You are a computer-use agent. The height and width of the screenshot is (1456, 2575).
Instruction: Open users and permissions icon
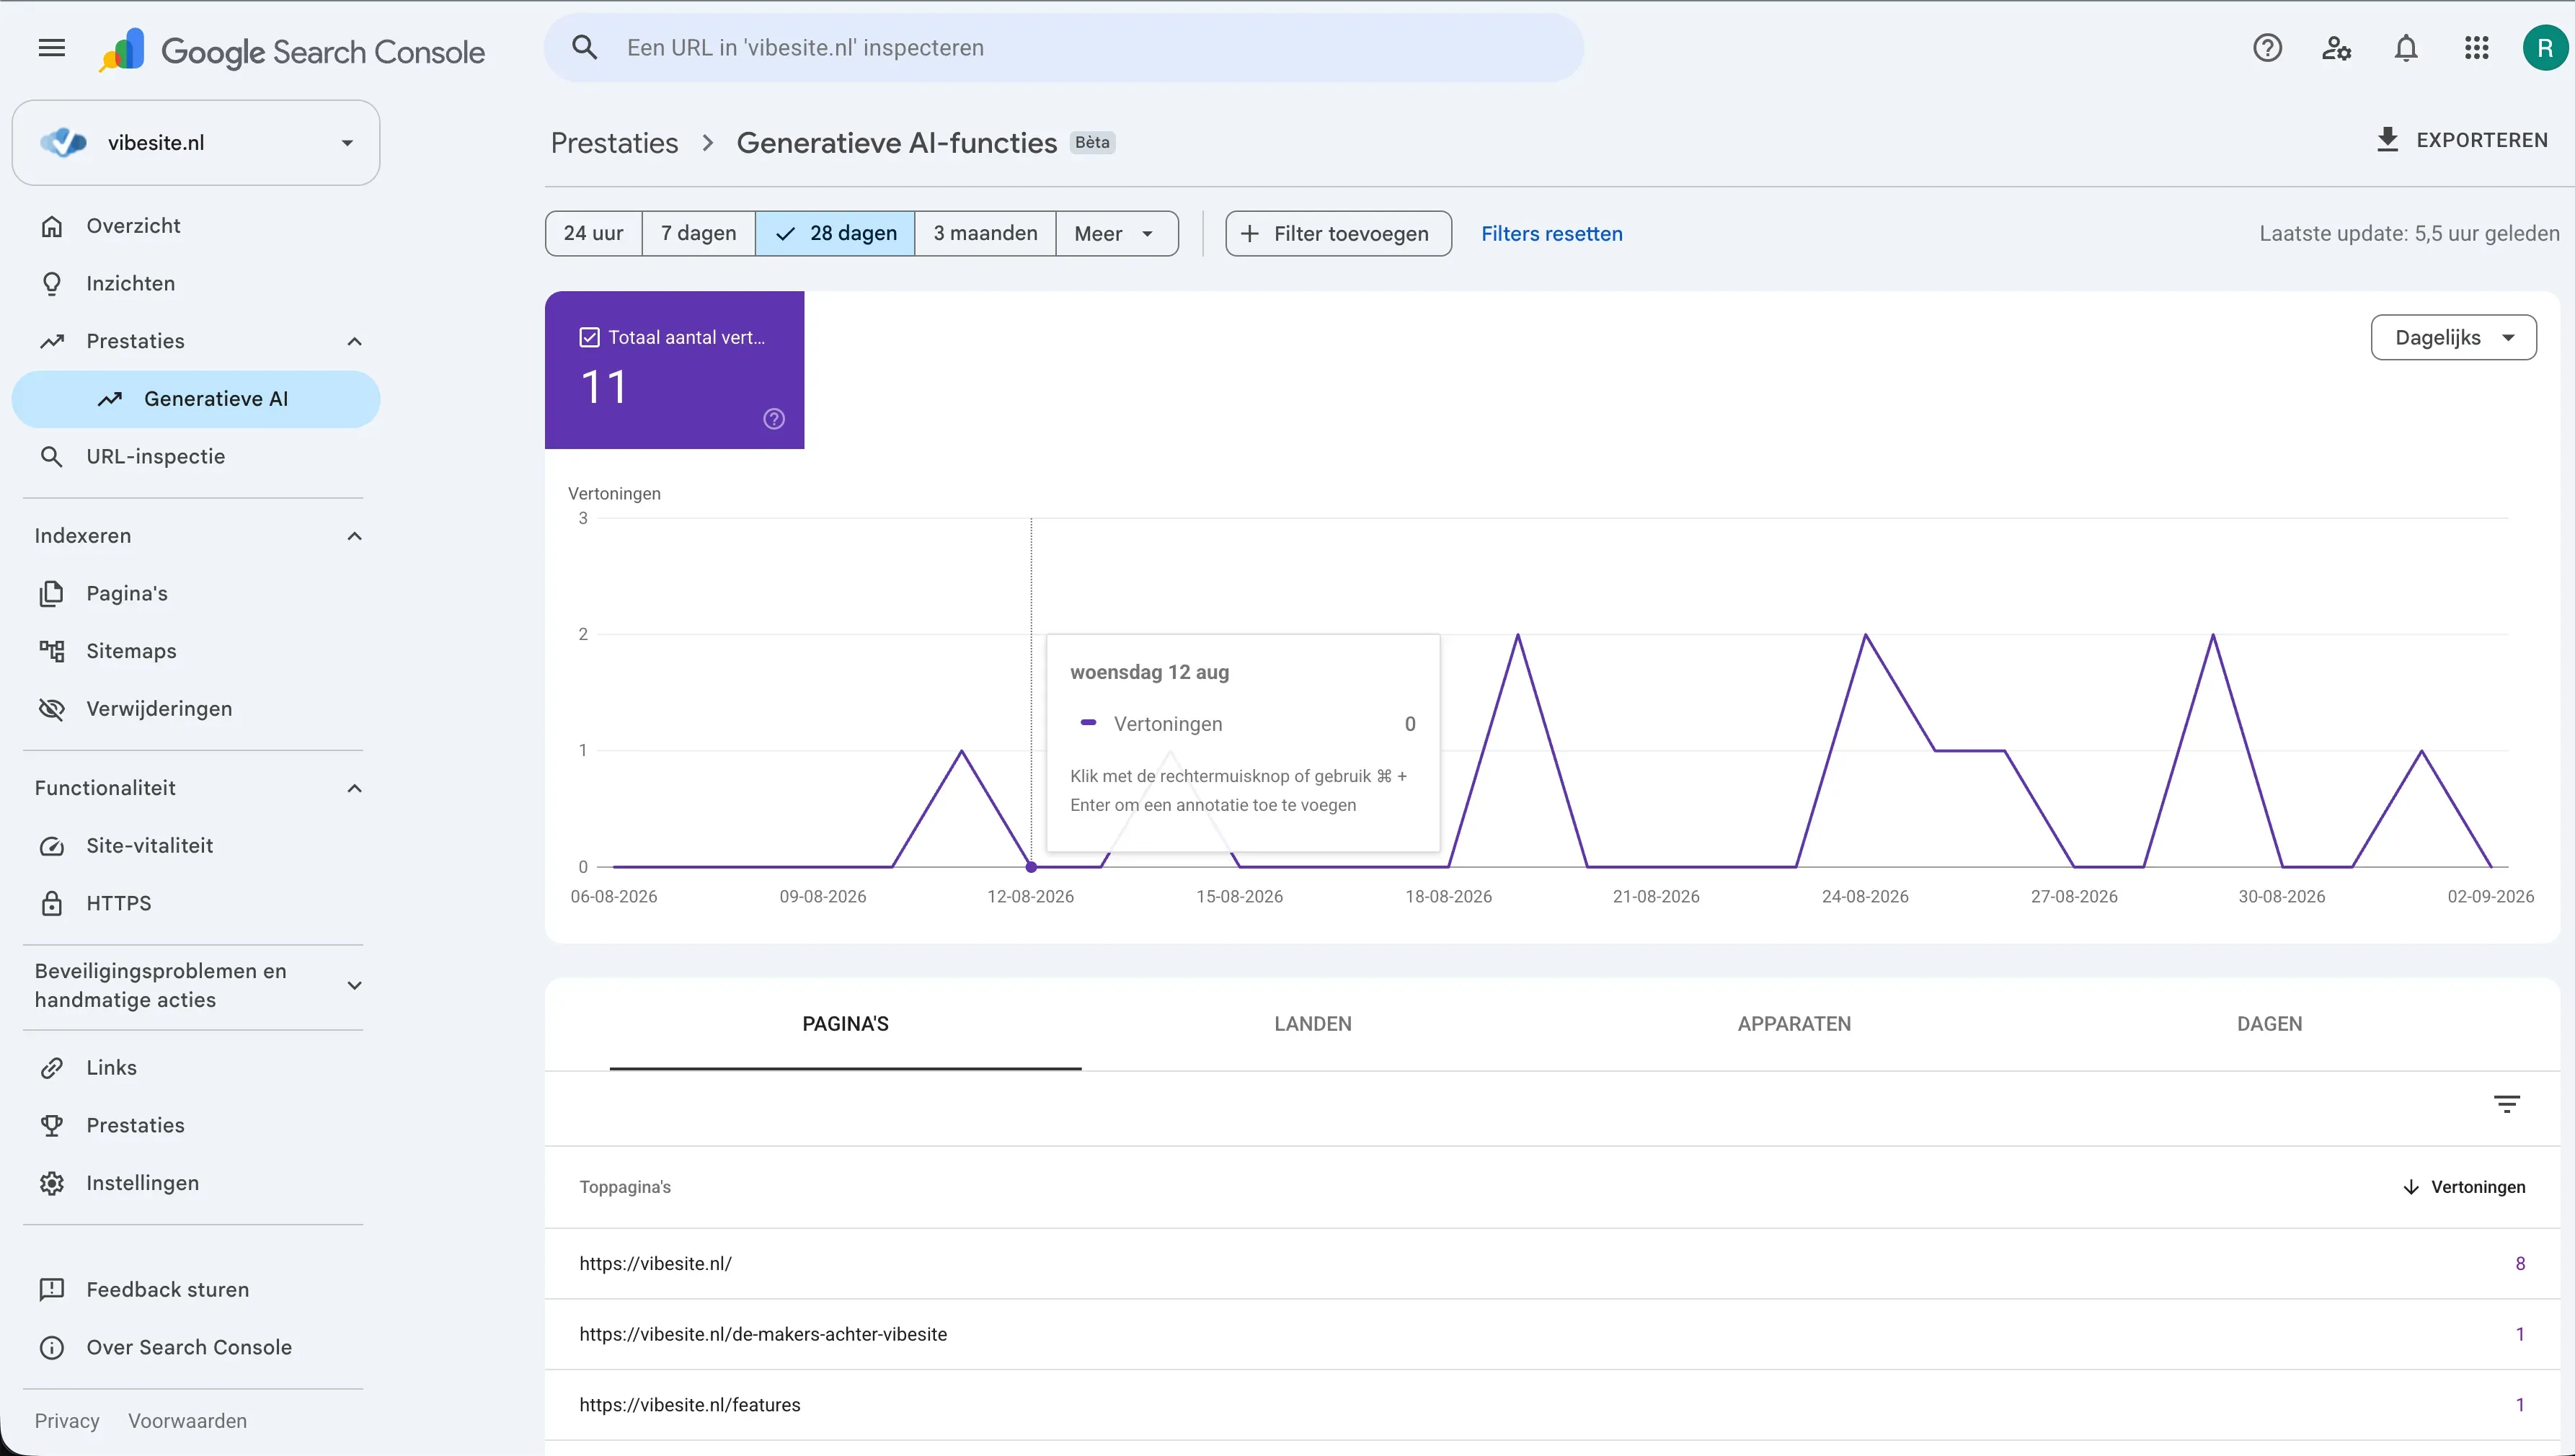pyautogui.click(x=2336, y=48)
